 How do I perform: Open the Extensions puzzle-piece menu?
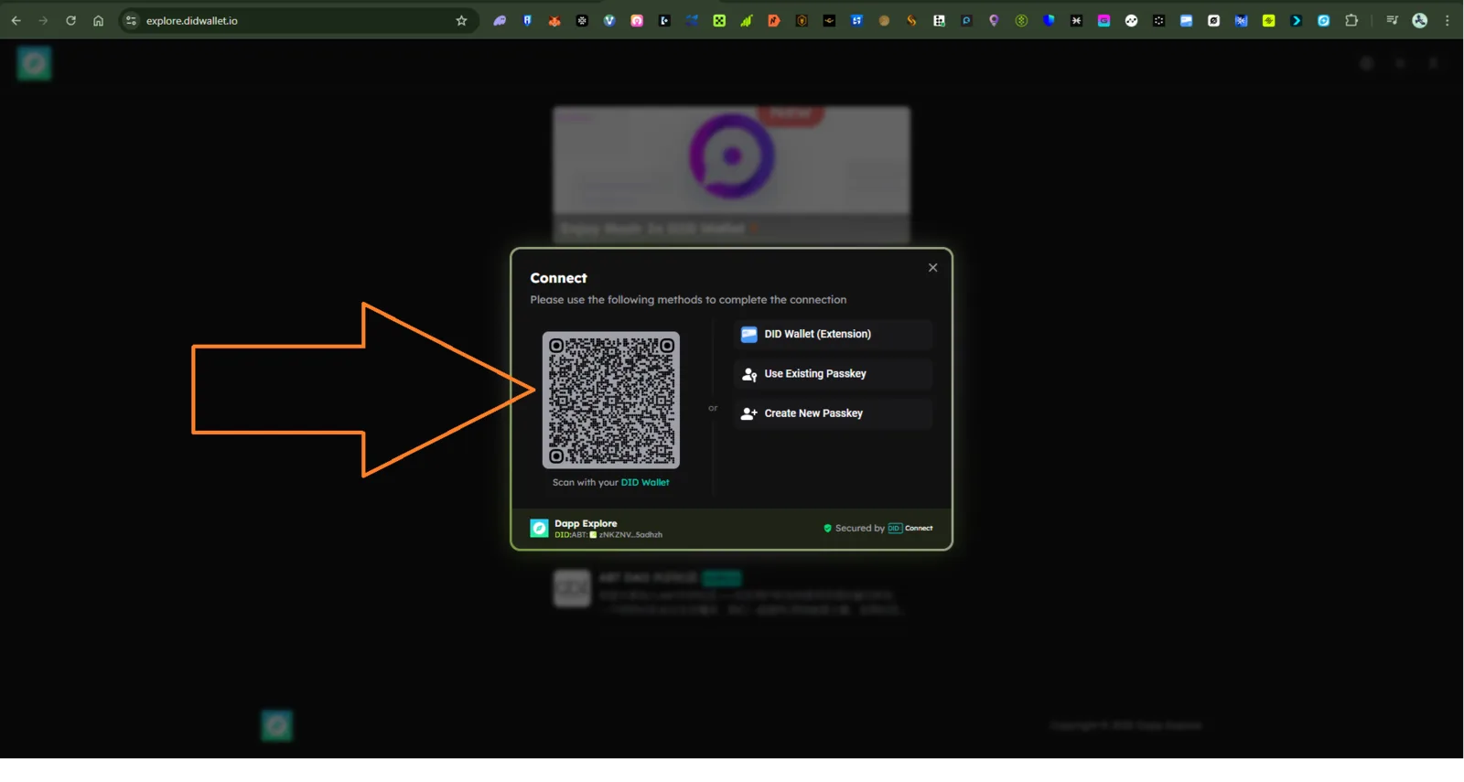pyautogui.click(x=1351, y=21)
